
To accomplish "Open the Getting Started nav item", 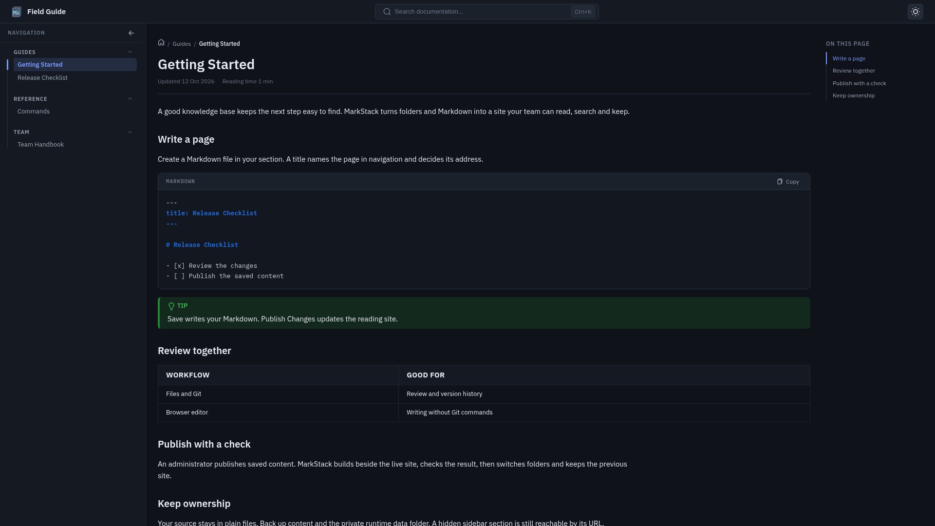I will (75, 65).
